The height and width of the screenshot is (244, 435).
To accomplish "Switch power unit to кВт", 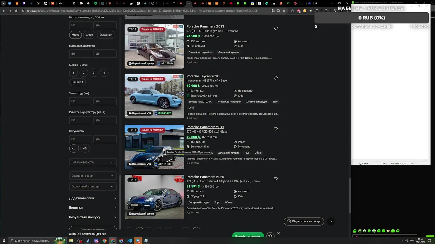I will [x=85, y=148].
